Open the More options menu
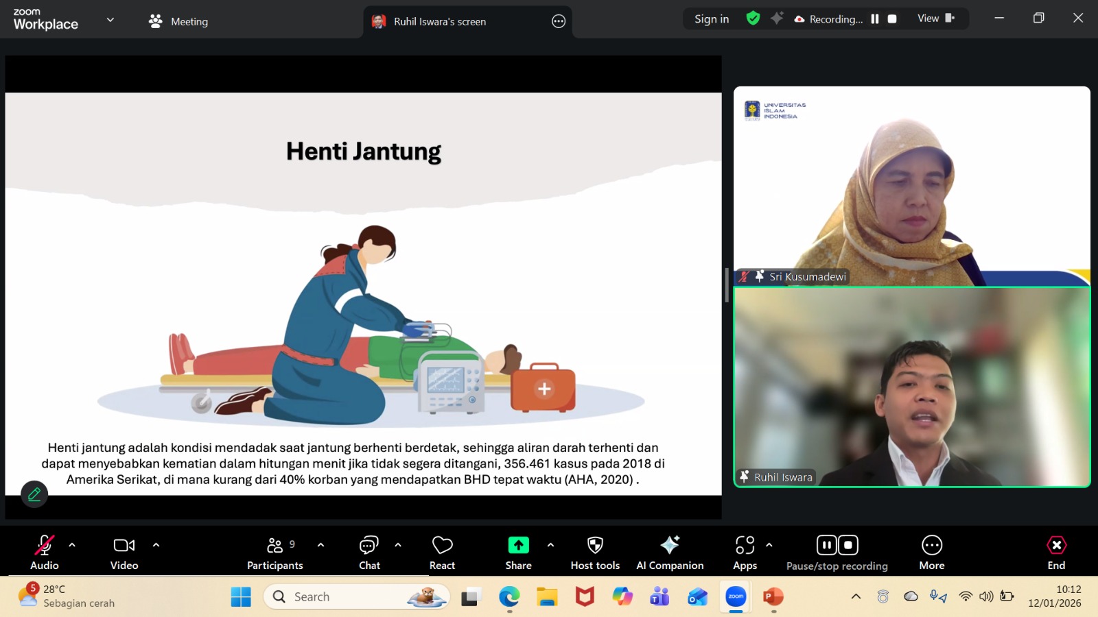1098x617 pixels. 931,553
